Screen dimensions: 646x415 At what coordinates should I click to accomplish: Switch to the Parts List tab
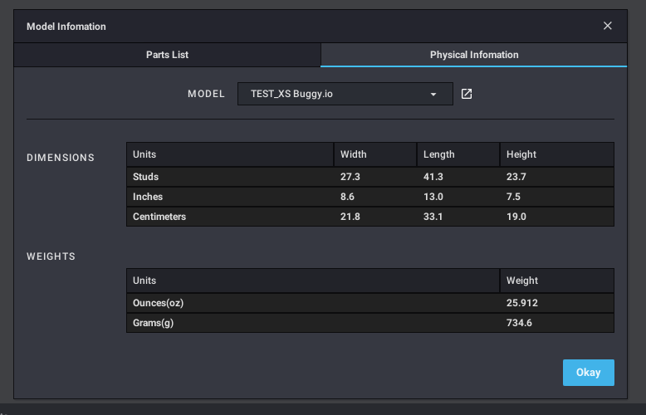coord(167,55)
